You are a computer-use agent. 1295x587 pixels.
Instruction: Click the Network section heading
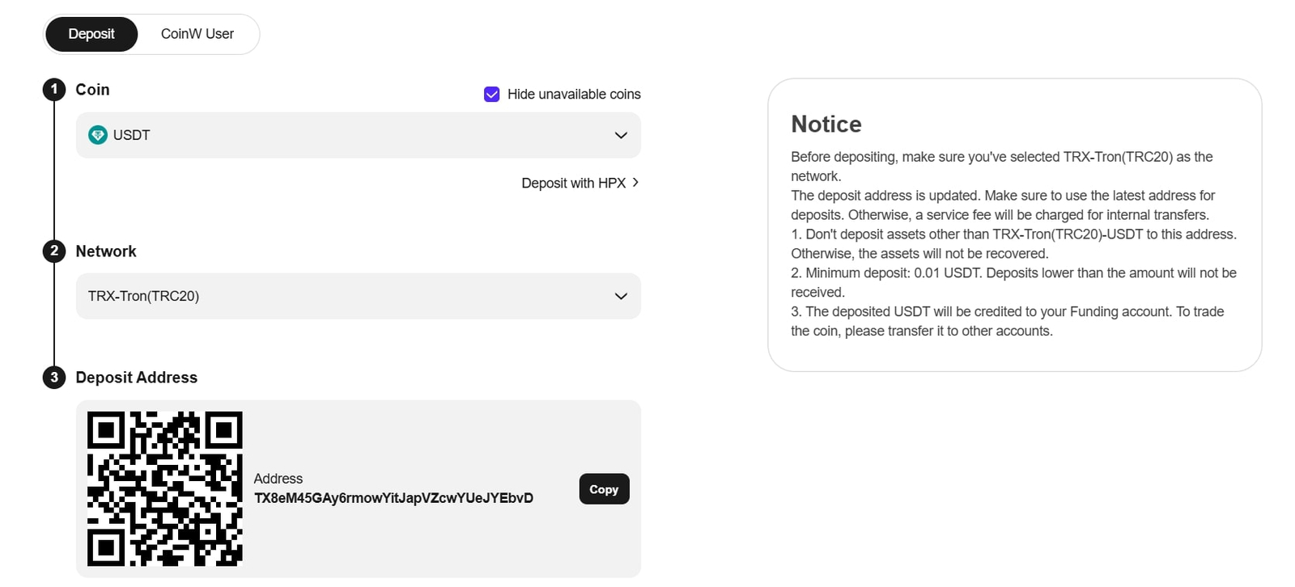point(106,251)
